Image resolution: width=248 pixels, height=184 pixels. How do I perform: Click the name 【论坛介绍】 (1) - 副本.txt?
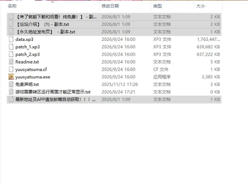point(43,24)
